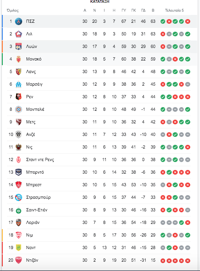Select the Στρασμπούρ row team name

tap(38, 197)
